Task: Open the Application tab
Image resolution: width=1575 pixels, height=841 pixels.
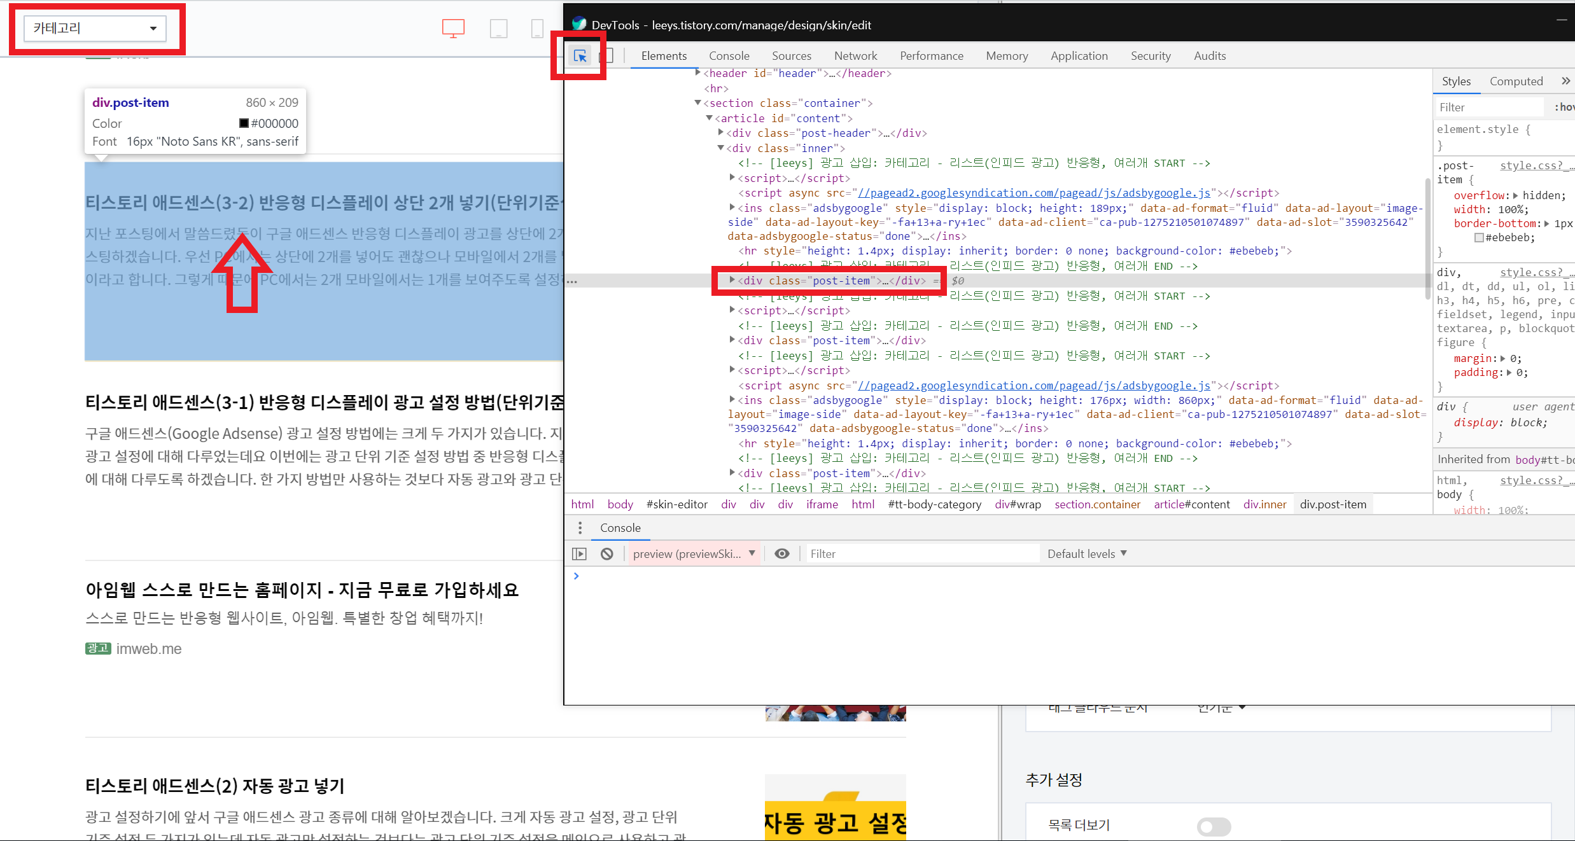Action: tap(1079, 56)
